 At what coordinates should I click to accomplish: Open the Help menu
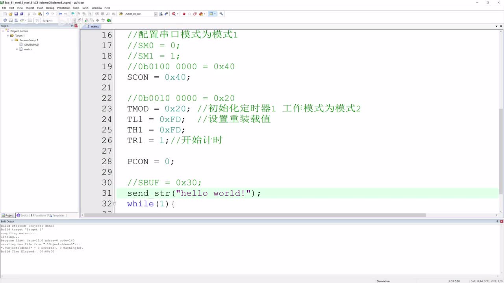coord(107,8)
